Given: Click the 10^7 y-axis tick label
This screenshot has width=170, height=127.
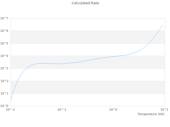Looking at the screenshot, I should point(4,18).
